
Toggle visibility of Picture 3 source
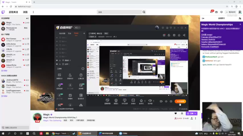[57, 49]
